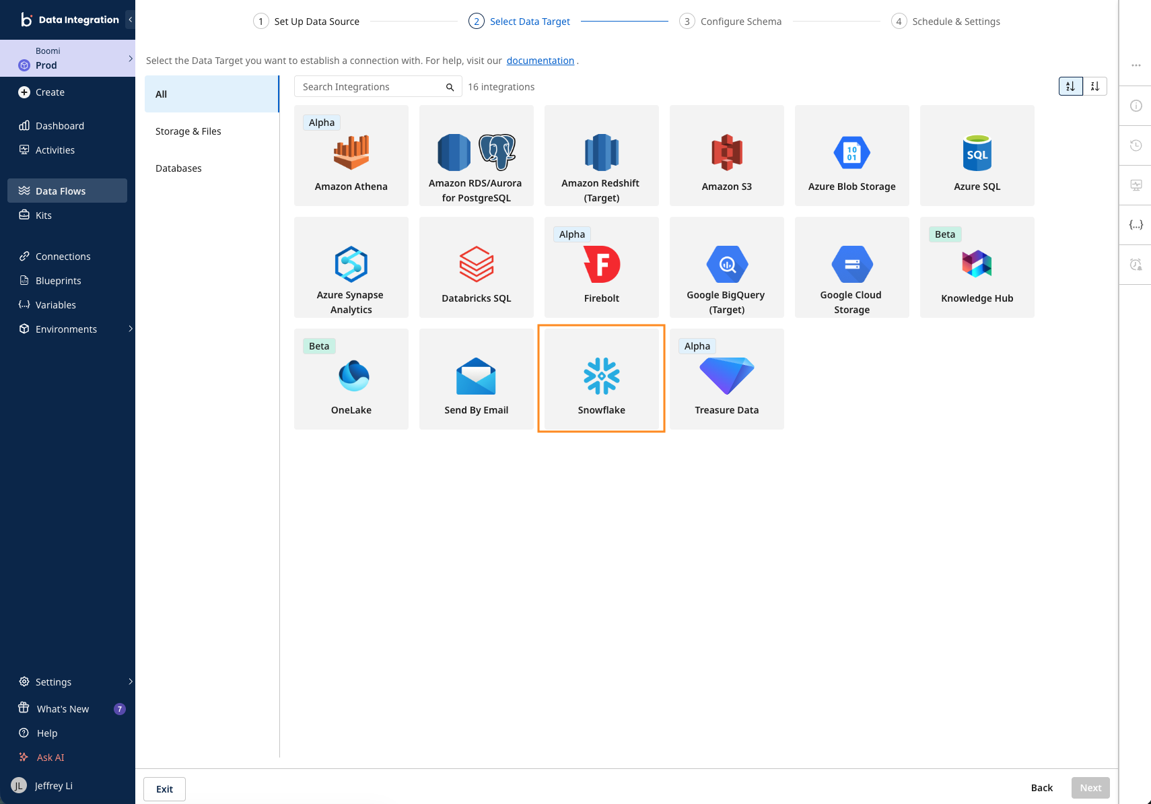Open the clock user icon in right rail
Screen dimensions: 1151x804
point(1136,265)
